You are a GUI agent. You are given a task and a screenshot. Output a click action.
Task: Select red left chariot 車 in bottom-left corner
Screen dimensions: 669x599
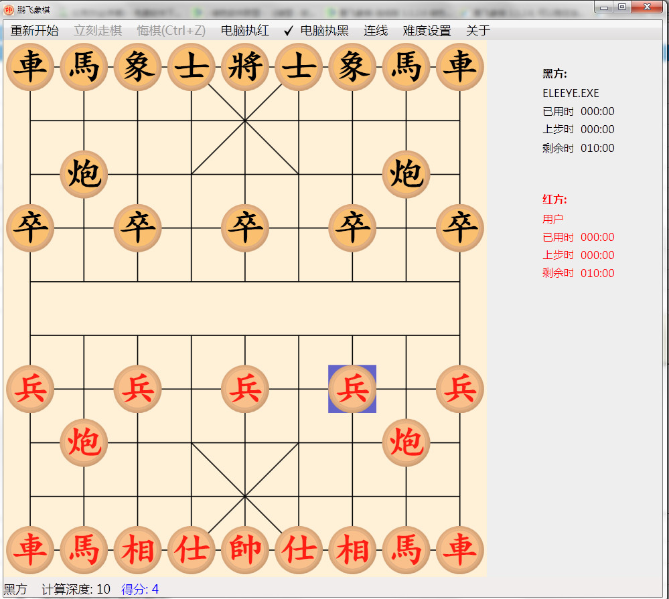tap(30, 550)
